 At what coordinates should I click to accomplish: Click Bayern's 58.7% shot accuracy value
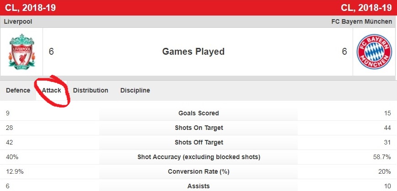pos(382,157)
